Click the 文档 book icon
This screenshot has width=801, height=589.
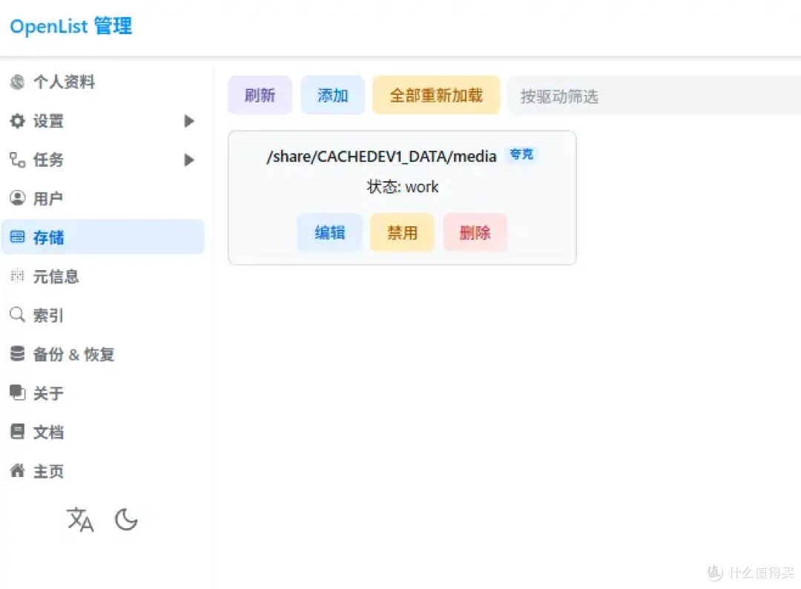17,432
